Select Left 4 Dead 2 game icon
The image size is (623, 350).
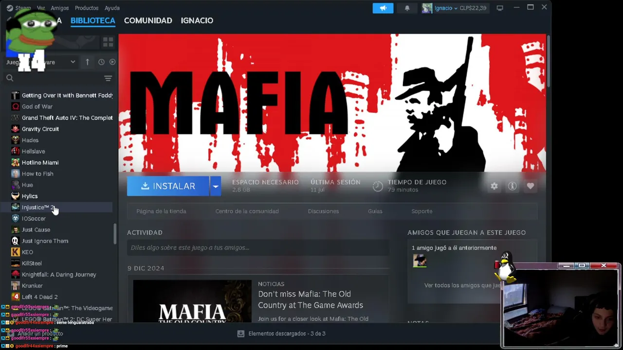[16, 297]
